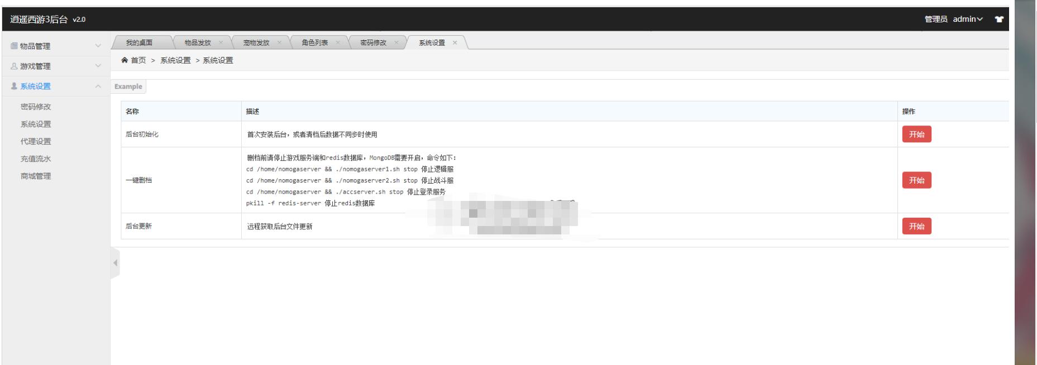Click 开始 button for 后台更新
Viewport: 1037px width, 365px height.
(916, 226)
